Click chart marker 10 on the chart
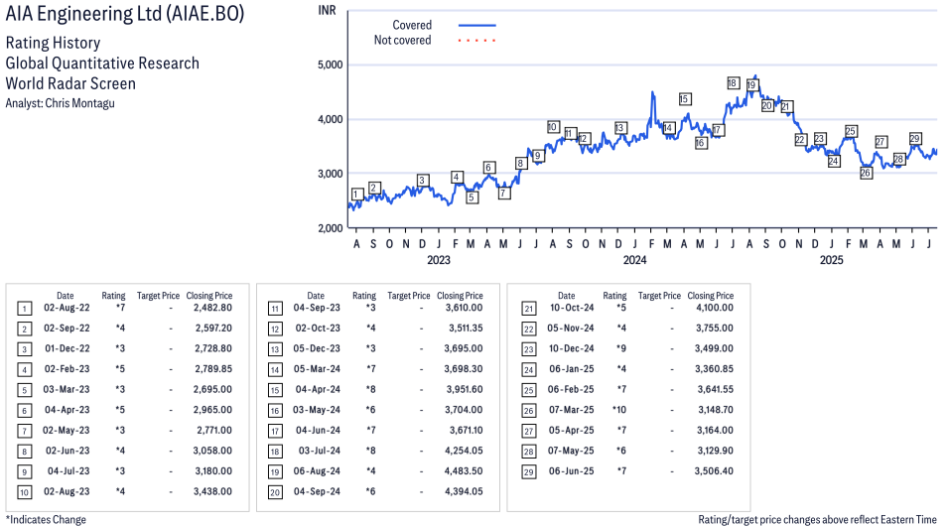The width and height of the screenshot is (948, 526). point(553,127)
